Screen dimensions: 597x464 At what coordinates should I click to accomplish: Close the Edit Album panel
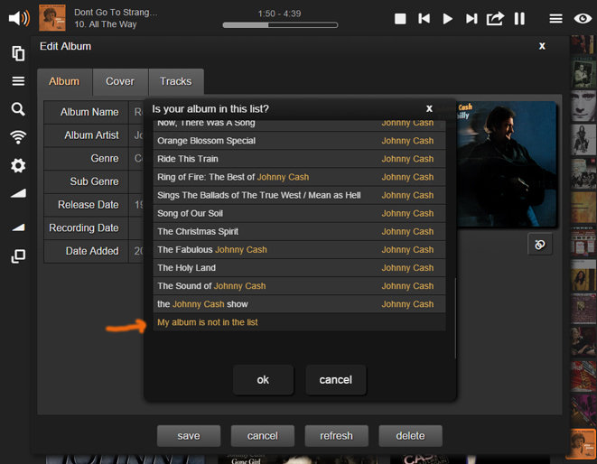click(542, 46)
